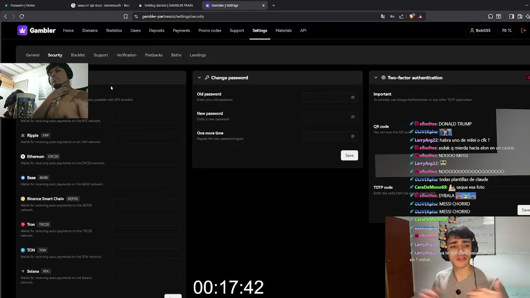
Task: Click the Base network icon
Action: point(23,178)
